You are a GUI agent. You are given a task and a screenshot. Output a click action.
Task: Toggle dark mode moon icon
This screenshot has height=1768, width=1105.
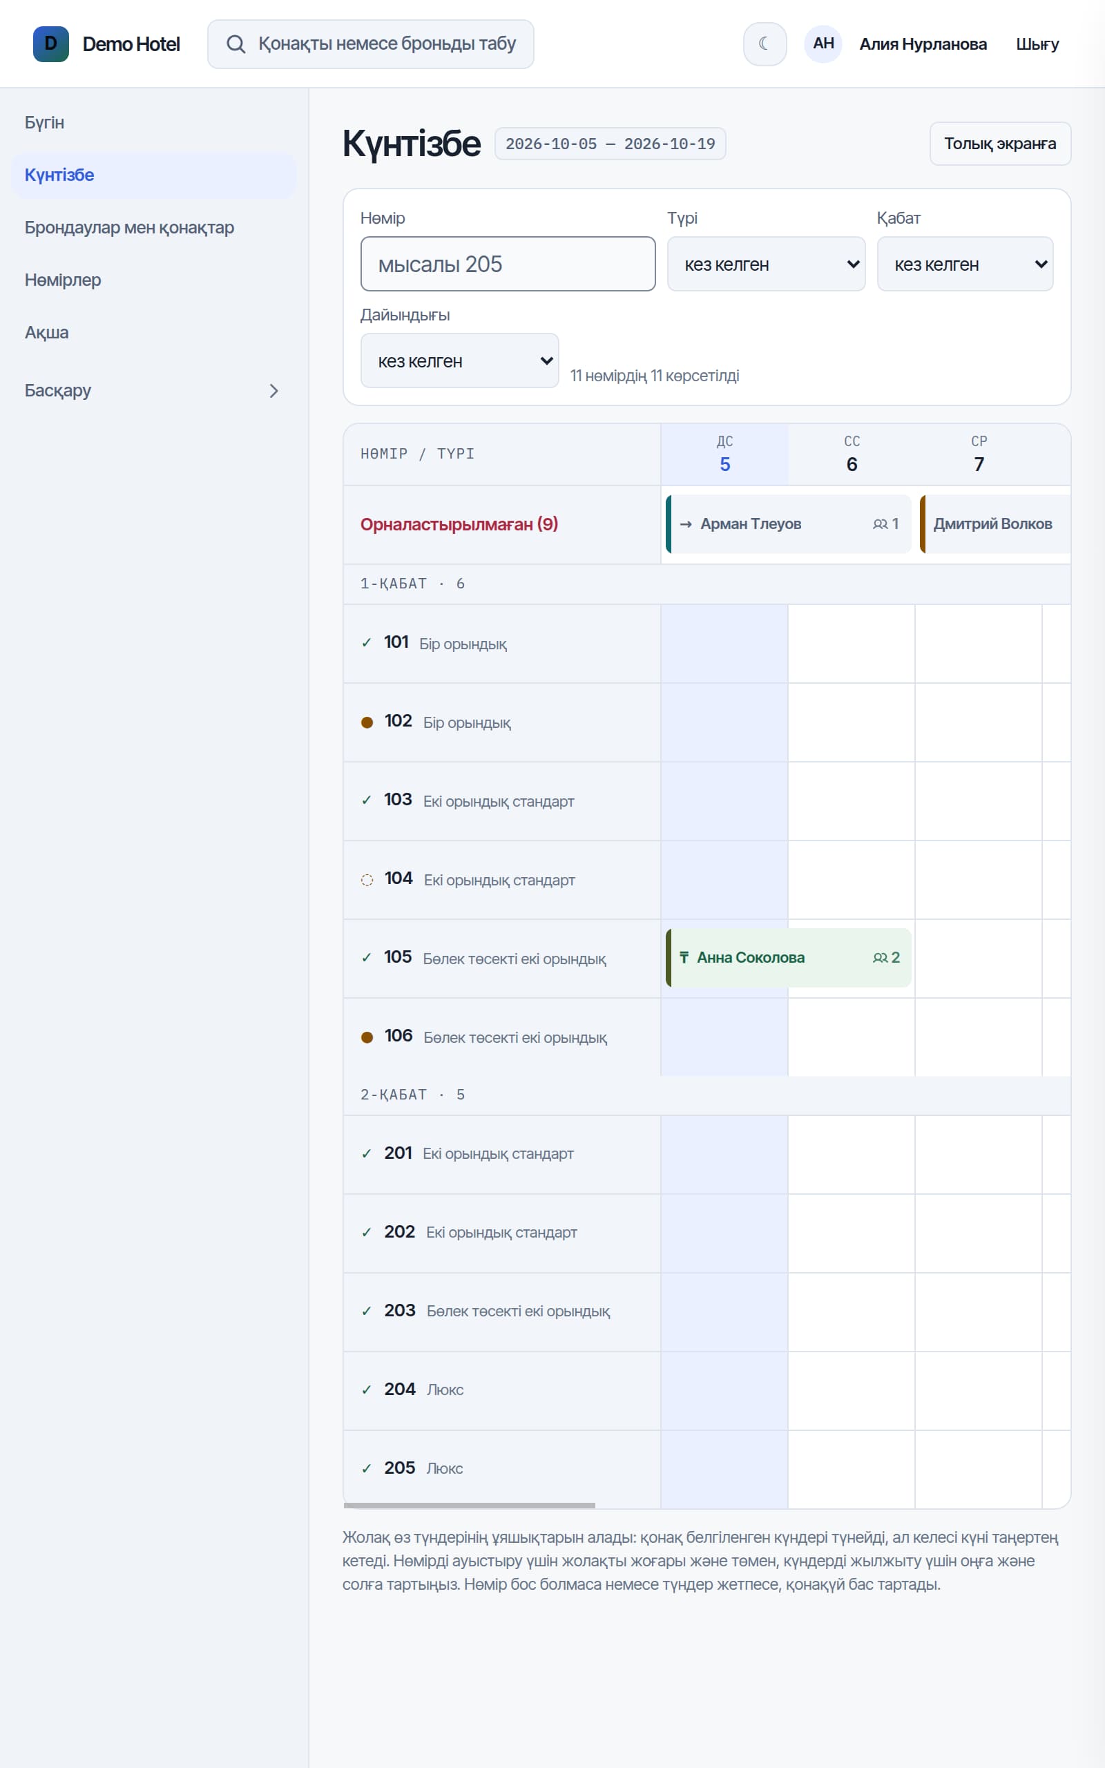click(x=765, y=44)
